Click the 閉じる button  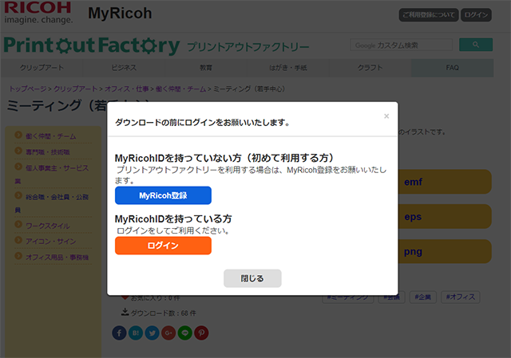[x=252, y=278]
